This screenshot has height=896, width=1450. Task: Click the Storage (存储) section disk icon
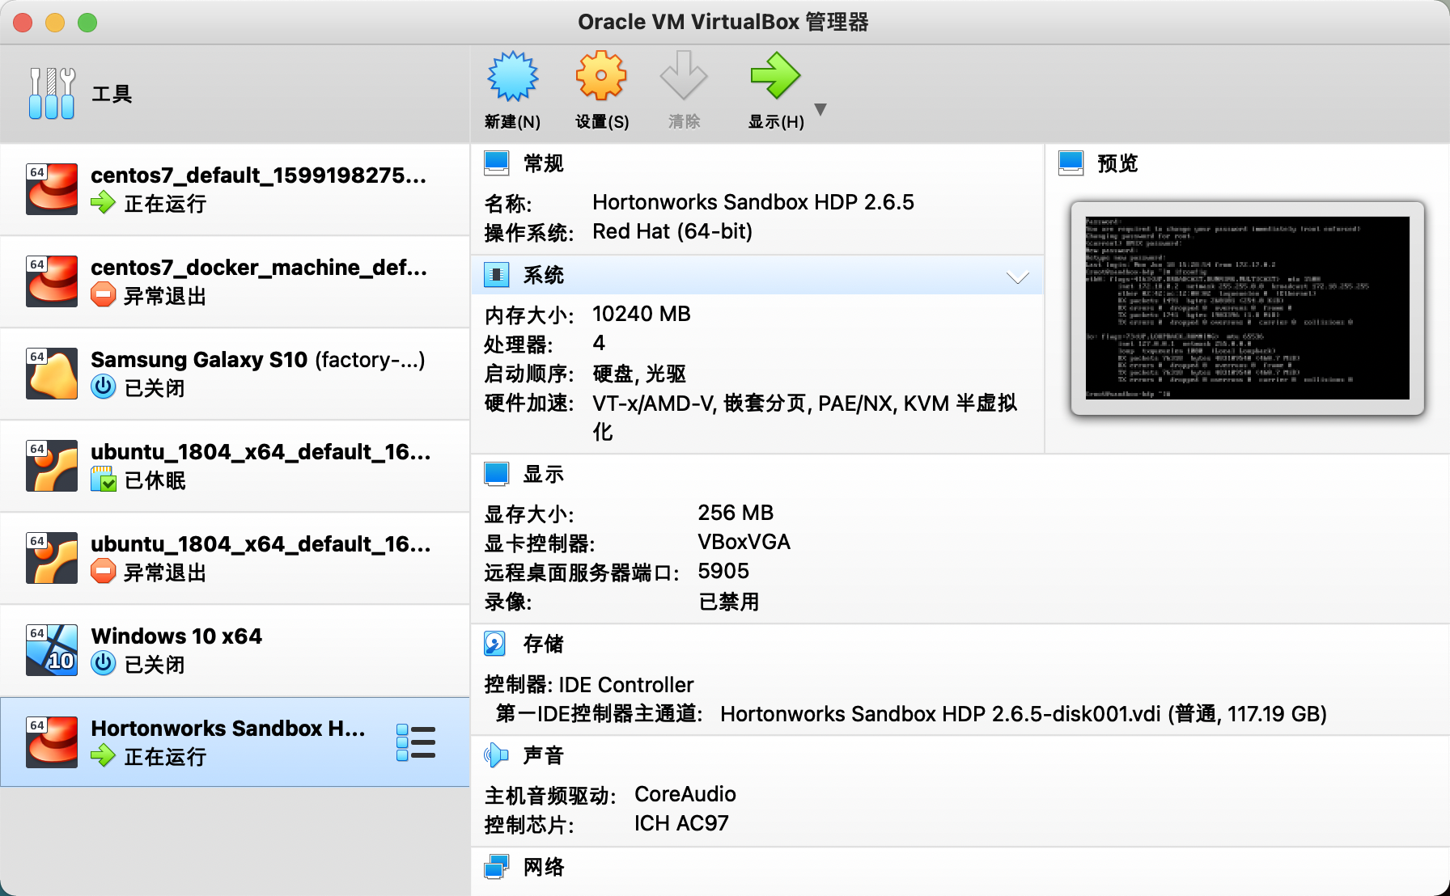coord(495,644)
